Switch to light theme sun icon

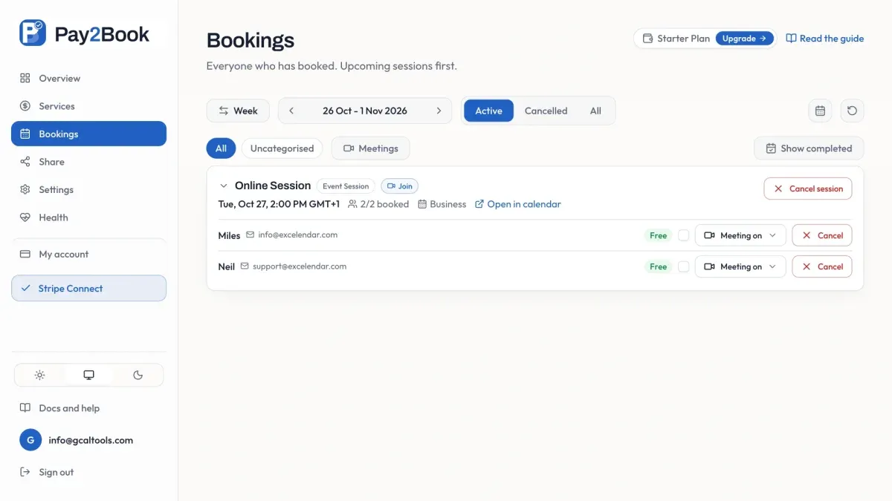point(40,375)
